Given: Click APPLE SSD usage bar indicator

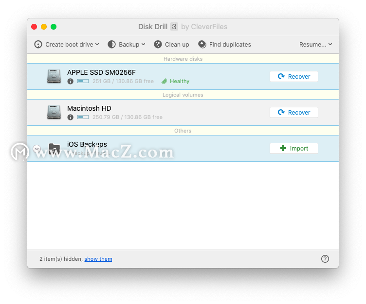Looking at the screenshot, I should (x=83, y=81).
